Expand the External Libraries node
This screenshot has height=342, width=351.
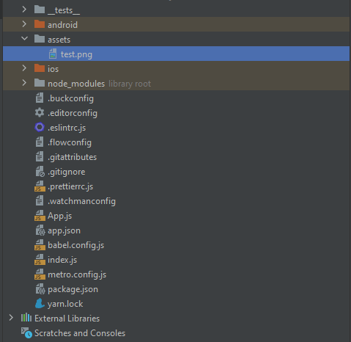coord(11,318)
